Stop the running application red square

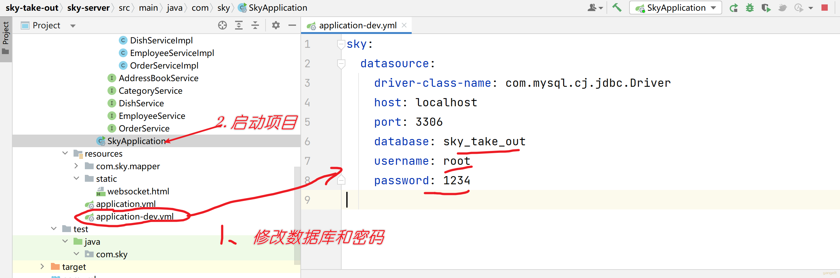tap(824, 8)
